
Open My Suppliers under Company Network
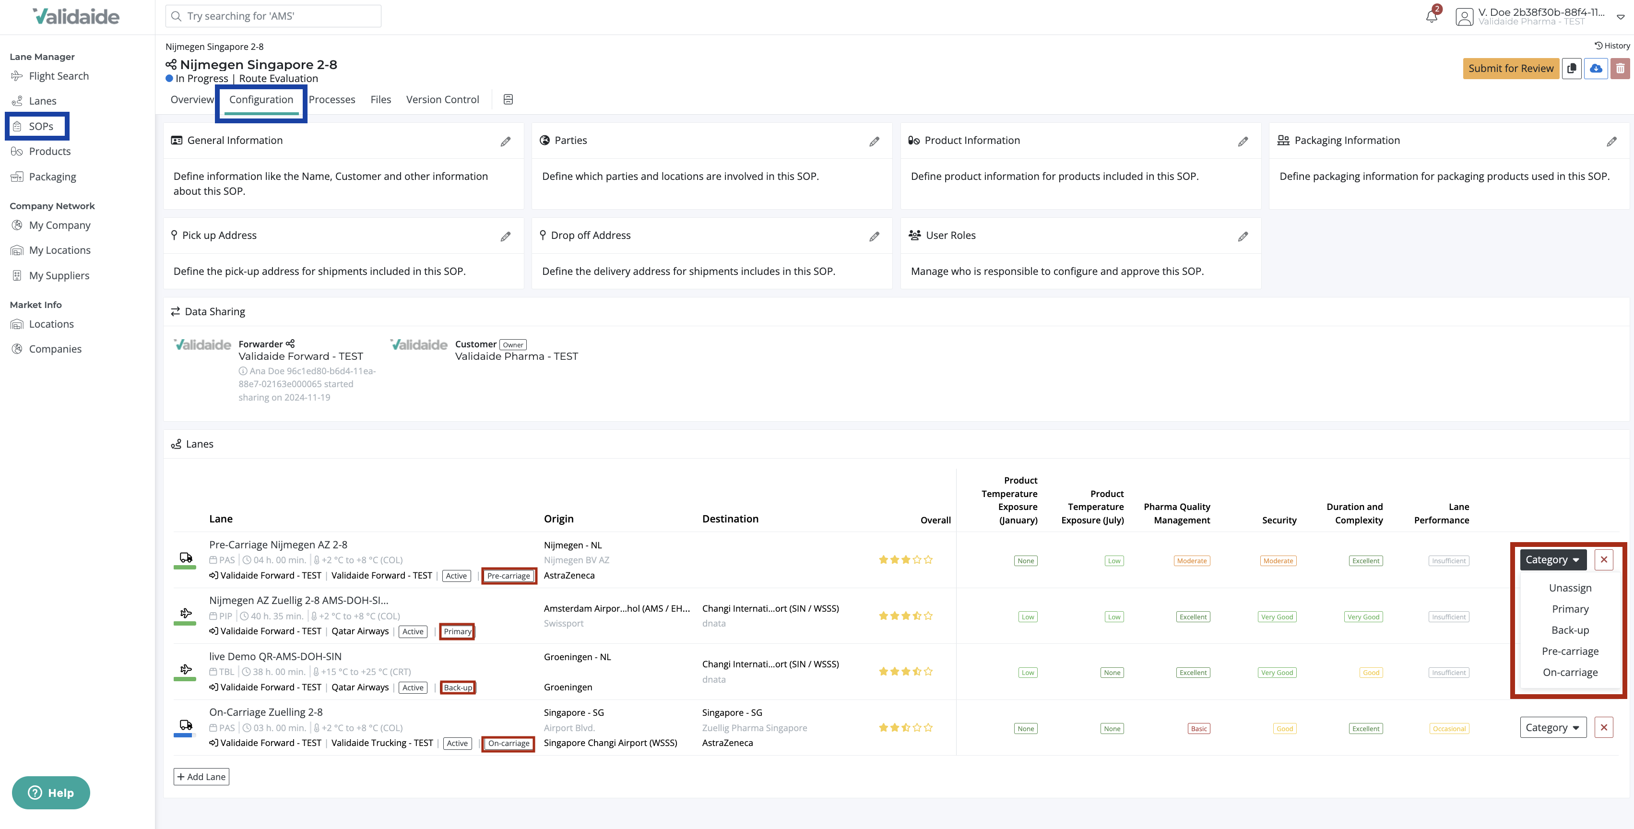[59, 275]
